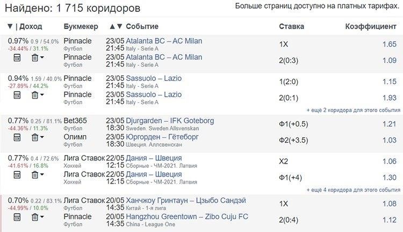Click coefficient 1.65 for Atalanta 1X bet

[390, 44]
